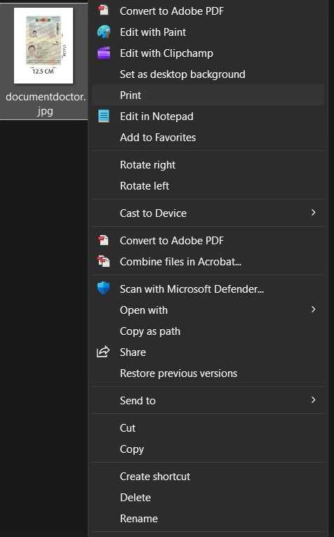
Task: Click the documentdoctor.jpg file name
Action: coord(45,104)
